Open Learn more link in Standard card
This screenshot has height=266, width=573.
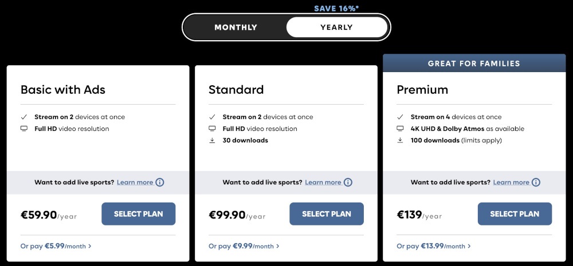tap(323, 182)
